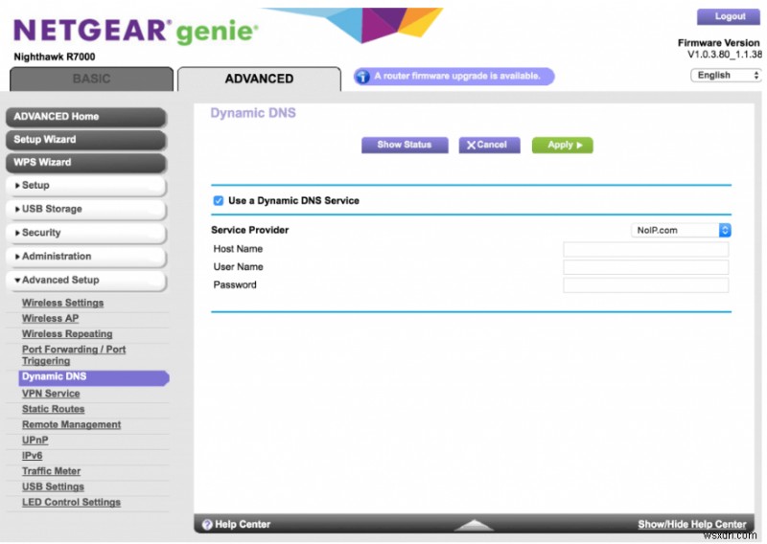Uncheck Use a Dynamic DNS Service
This screenshot has width=767, height=544.
click(x=219, y=201)
